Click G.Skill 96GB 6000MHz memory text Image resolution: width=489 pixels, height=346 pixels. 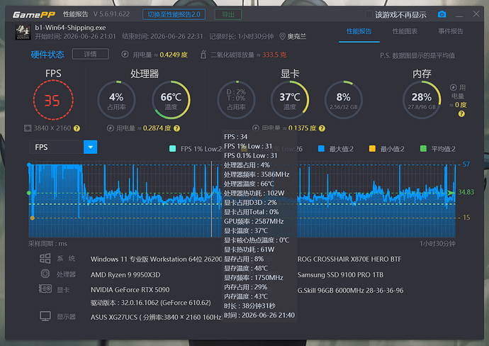(350, 291)
